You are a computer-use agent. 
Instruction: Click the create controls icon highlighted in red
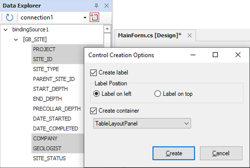point(94,17)
